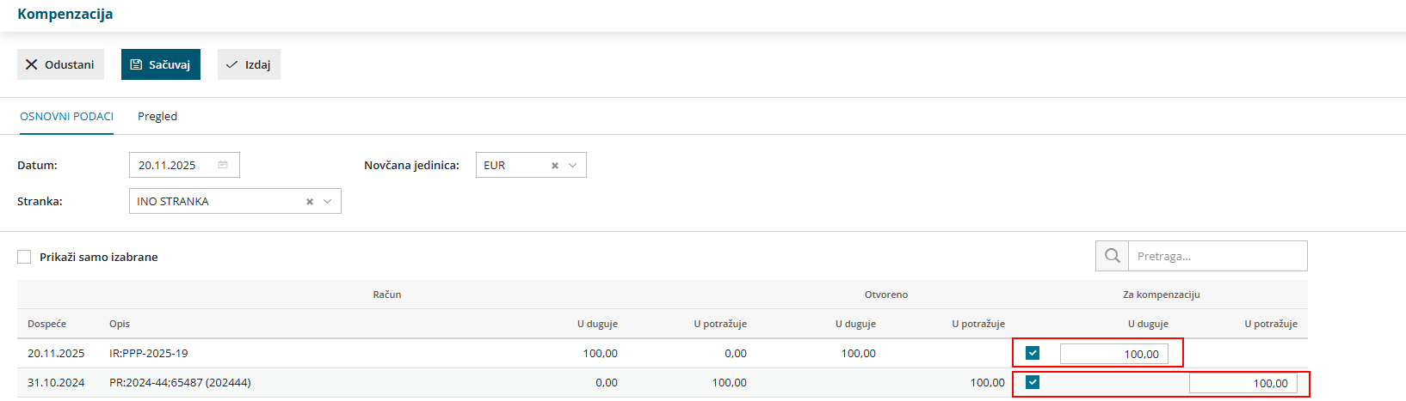Click the Datum date input field
The width and height of the screenshot is (1406, 401).
point(172,165)
